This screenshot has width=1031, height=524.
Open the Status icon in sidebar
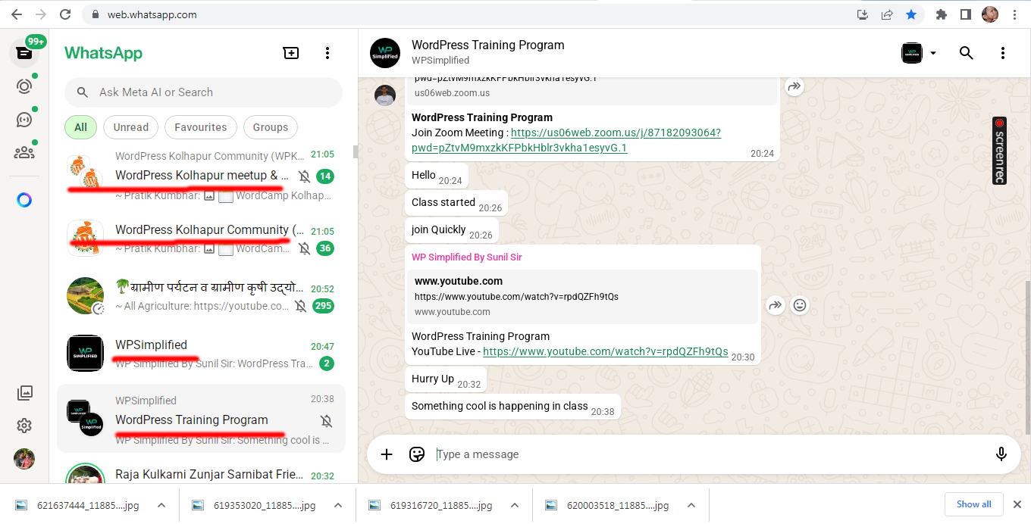[x=24, y=86]
